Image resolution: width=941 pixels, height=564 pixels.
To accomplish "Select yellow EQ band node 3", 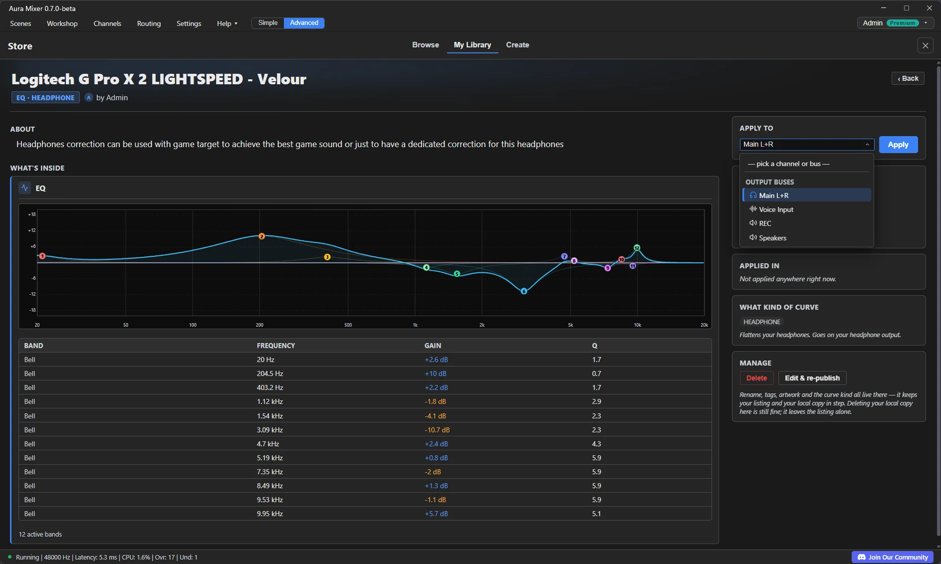I will coord(327,257).
